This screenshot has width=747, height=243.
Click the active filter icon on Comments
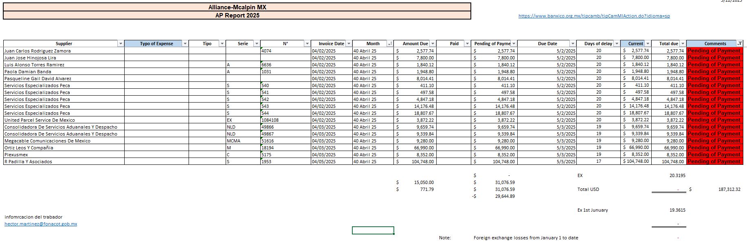pos(740,44)
